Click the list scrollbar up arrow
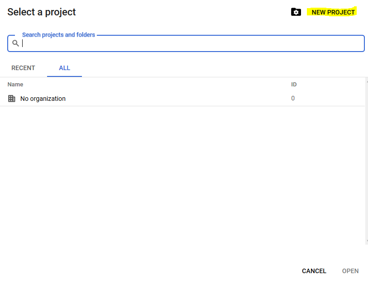 coord(367,82)
